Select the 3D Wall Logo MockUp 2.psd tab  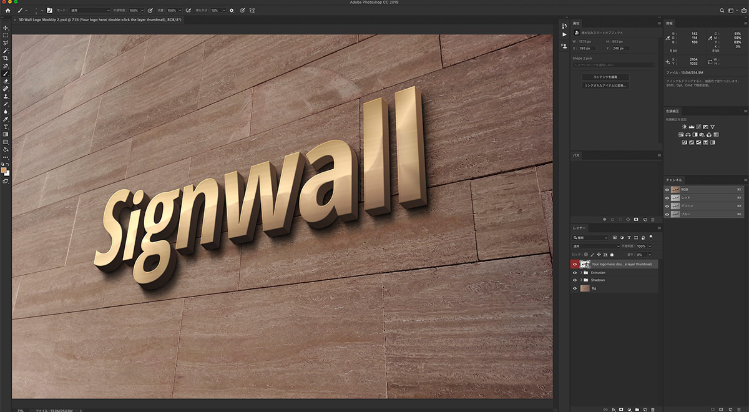100,19
